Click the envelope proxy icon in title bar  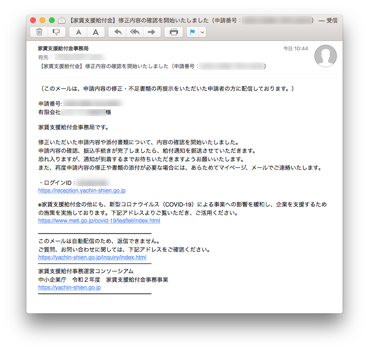62,21
